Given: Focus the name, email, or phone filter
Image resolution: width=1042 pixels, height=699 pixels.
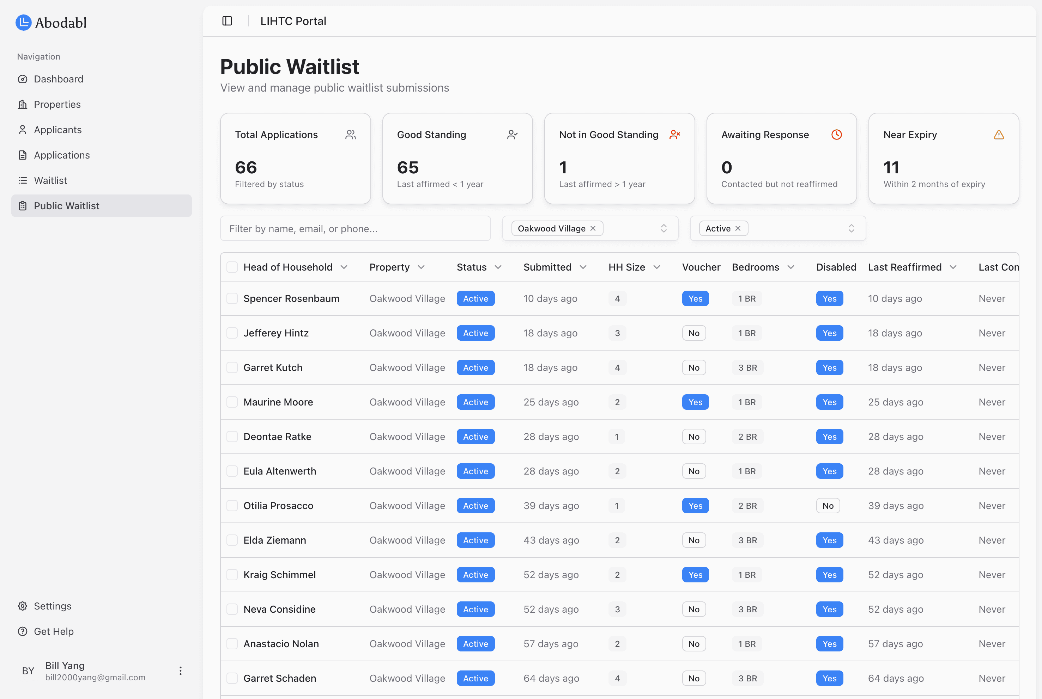Looking at the screenshot, I should [355, 229].
